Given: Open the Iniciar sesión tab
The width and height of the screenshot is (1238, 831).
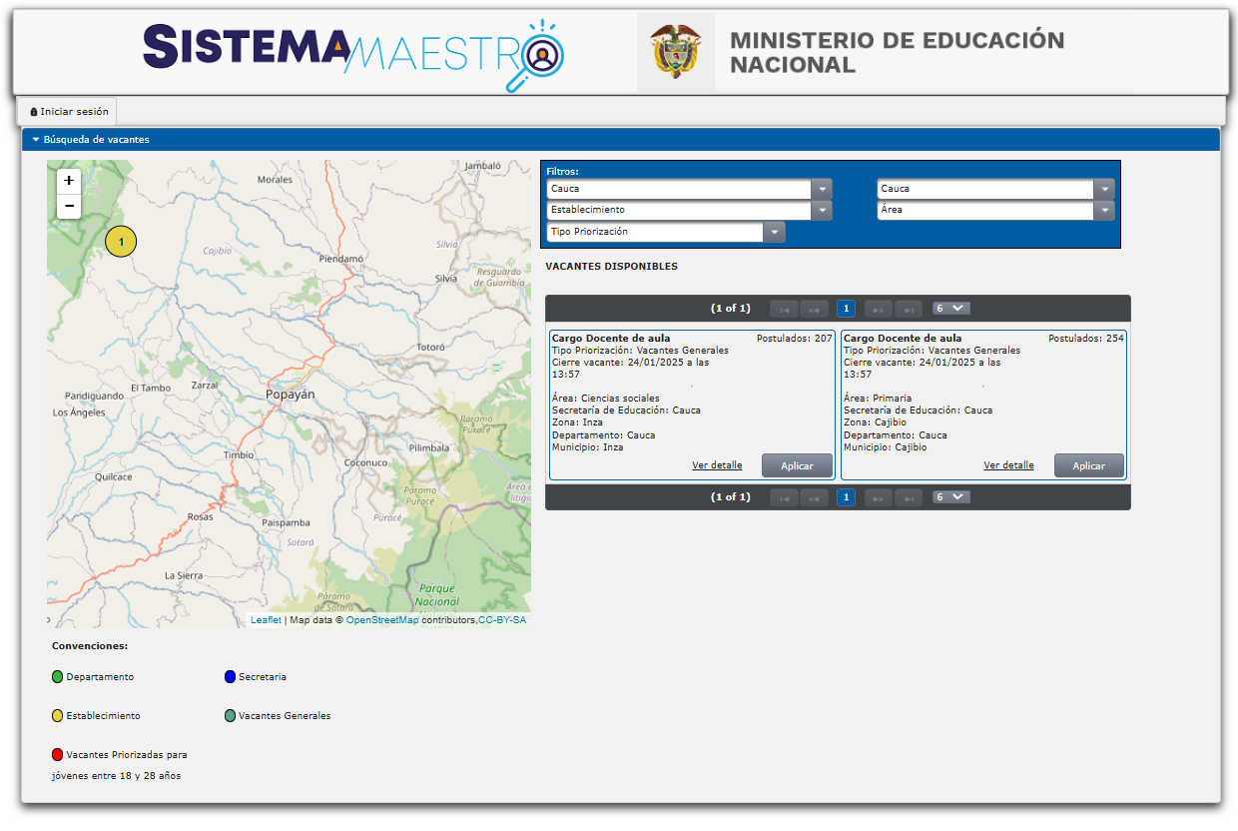Looking at the screenshot, I should (68, 112).
